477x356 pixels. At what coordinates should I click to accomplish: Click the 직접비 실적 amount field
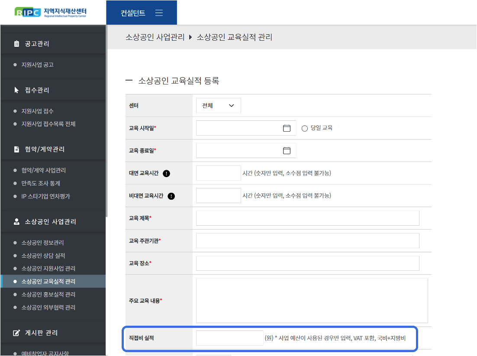(229, 338)
